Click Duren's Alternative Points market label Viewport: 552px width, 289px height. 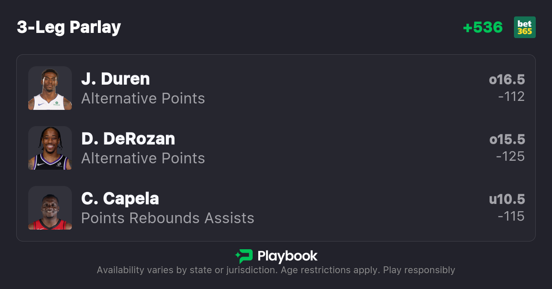click(x=143, y=99)
